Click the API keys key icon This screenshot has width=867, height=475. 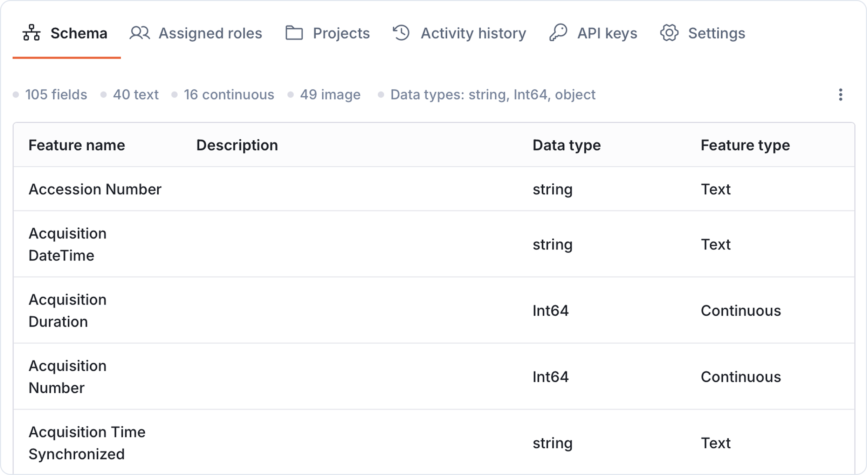558,33
